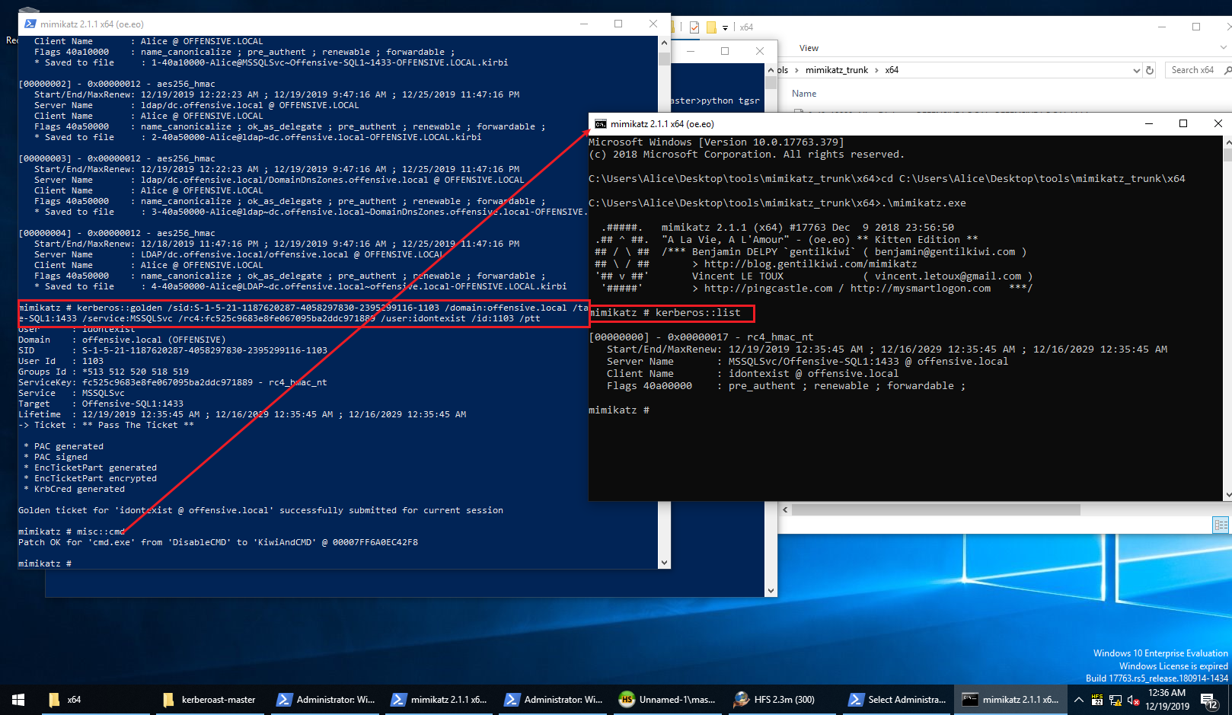Expand the File Explorer ribbon chevron
Image resolution: width=1232 pixels, height=715 pixels.
click(x=1224, y=47)
